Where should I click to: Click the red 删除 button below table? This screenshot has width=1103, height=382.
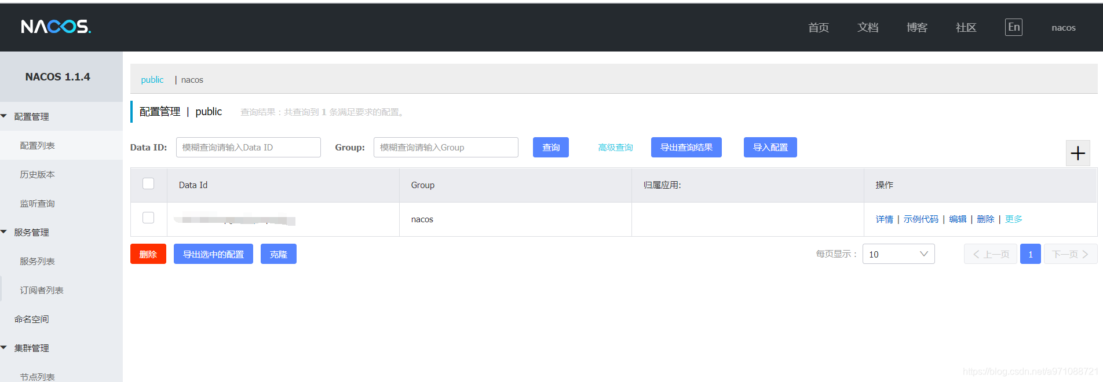(x=148, y=254)
